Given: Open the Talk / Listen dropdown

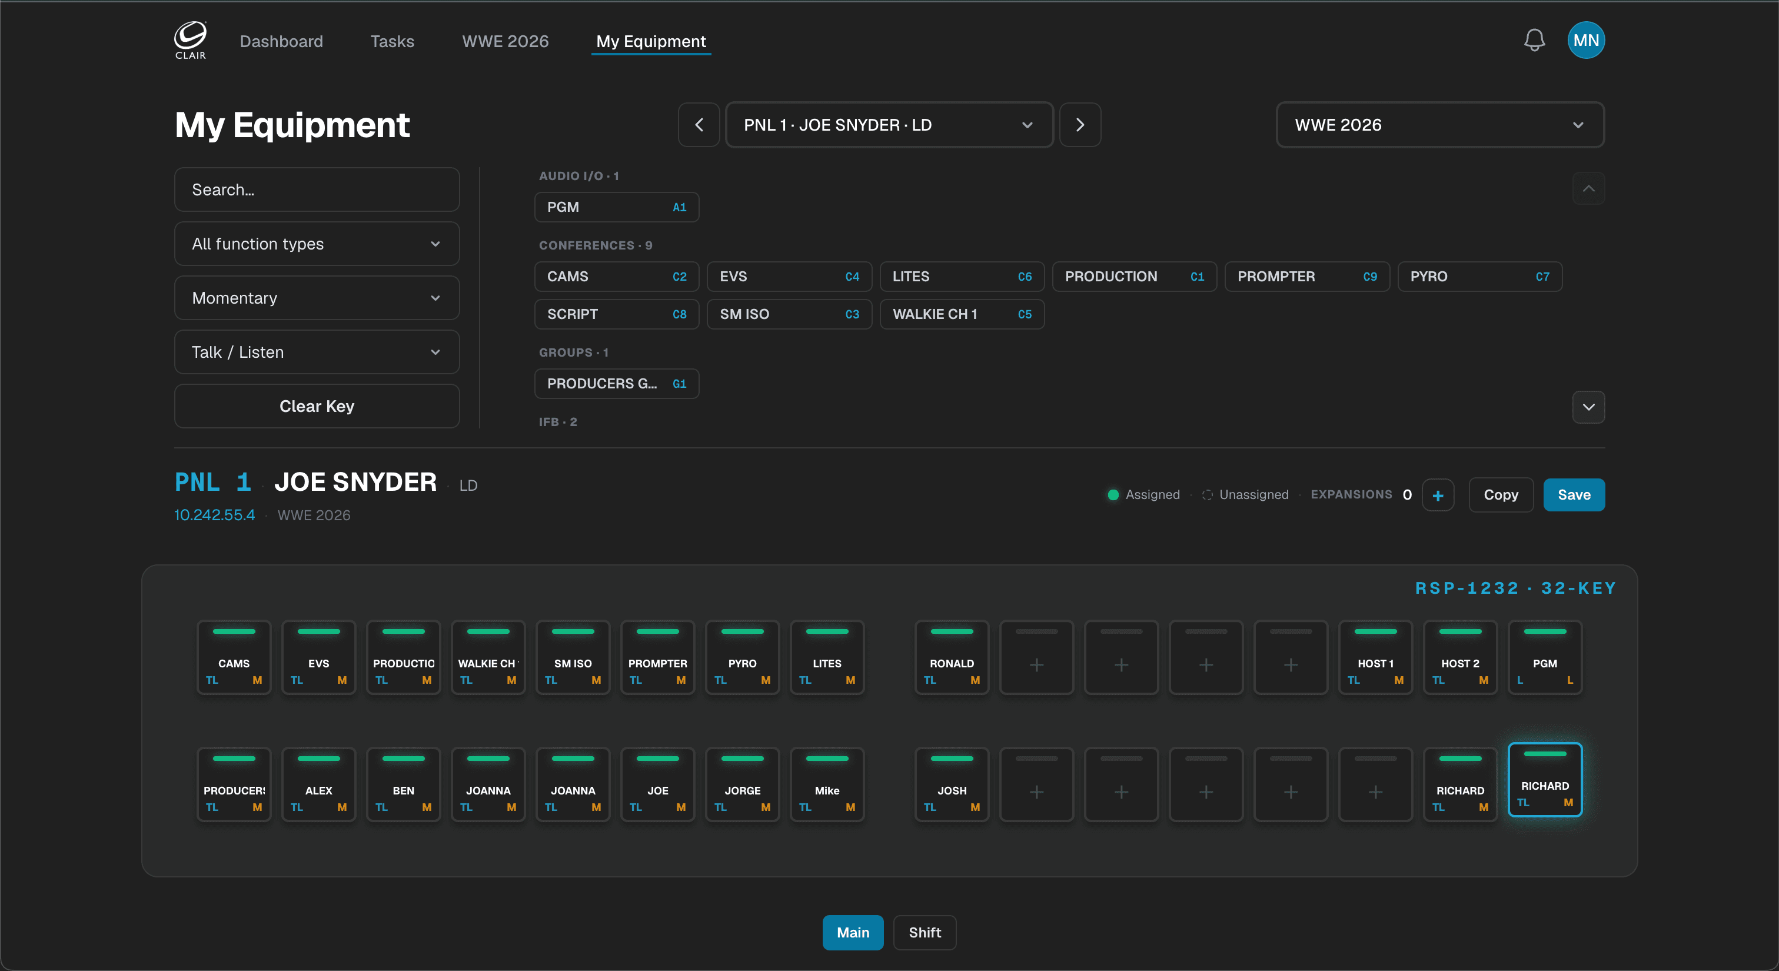Looking at the screenshot, I should tap(317, 353).
